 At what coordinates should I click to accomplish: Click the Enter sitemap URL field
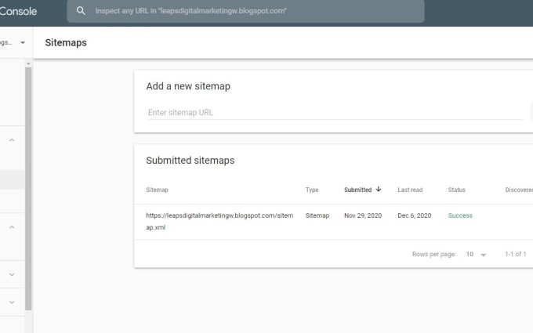click(x=335, y=113)
